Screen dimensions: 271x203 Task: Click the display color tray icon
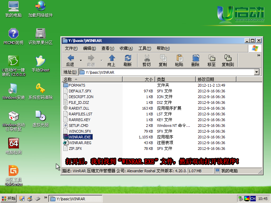point(247,199)
